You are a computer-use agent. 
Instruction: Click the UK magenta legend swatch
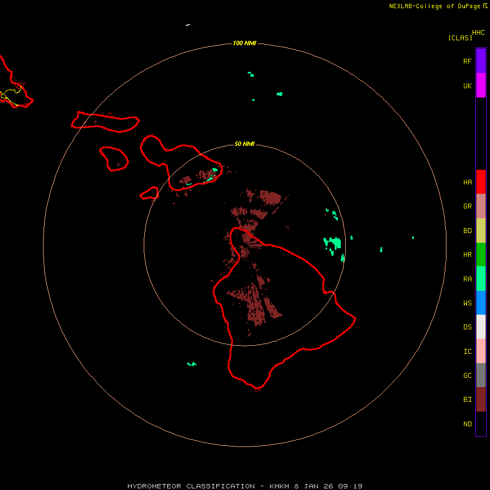tap(481, 85)
